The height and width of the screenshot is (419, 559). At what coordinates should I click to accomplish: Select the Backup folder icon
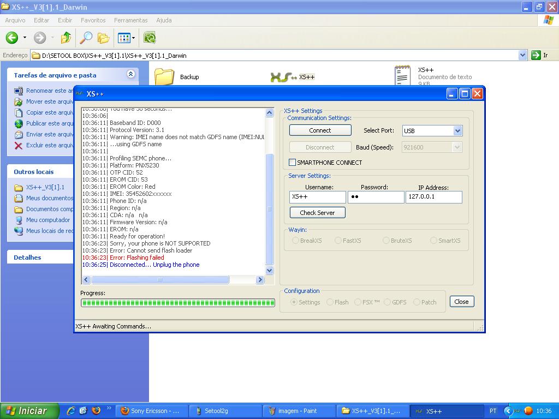164,76
